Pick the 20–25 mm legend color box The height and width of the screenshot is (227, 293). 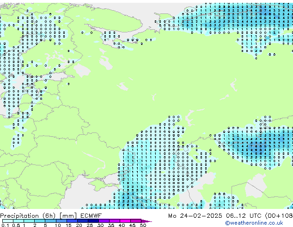pos(82,221)
